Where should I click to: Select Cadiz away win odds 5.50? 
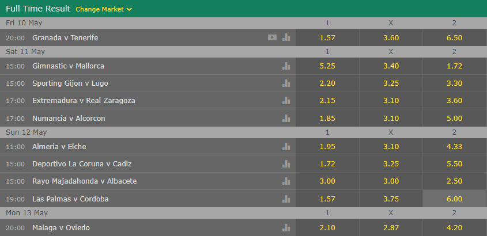[x=454, y=163]
